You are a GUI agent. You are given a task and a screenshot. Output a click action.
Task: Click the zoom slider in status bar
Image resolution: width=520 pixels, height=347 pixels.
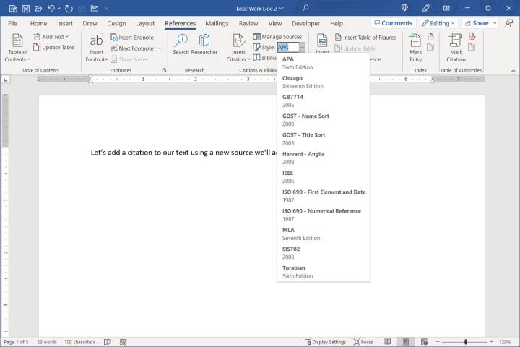pos(466,342)
